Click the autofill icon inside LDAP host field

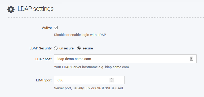191,59
